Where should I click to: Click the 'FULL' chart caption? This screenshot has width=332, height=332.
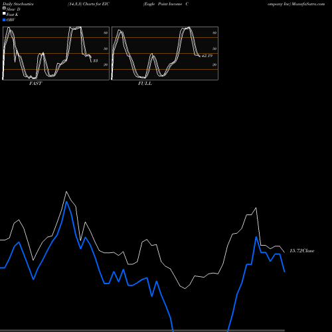coord(145,84)
